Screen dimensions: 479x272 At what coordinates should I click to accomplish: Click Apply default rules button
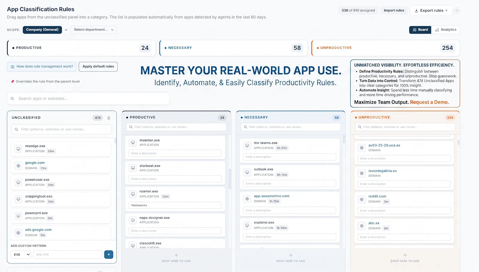(98, 67)
